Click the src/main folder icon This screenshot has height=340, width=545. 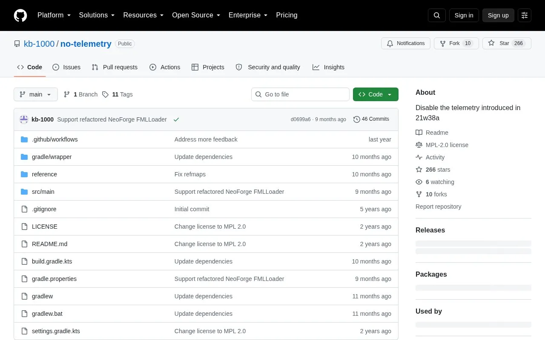(x=24, y=192)
